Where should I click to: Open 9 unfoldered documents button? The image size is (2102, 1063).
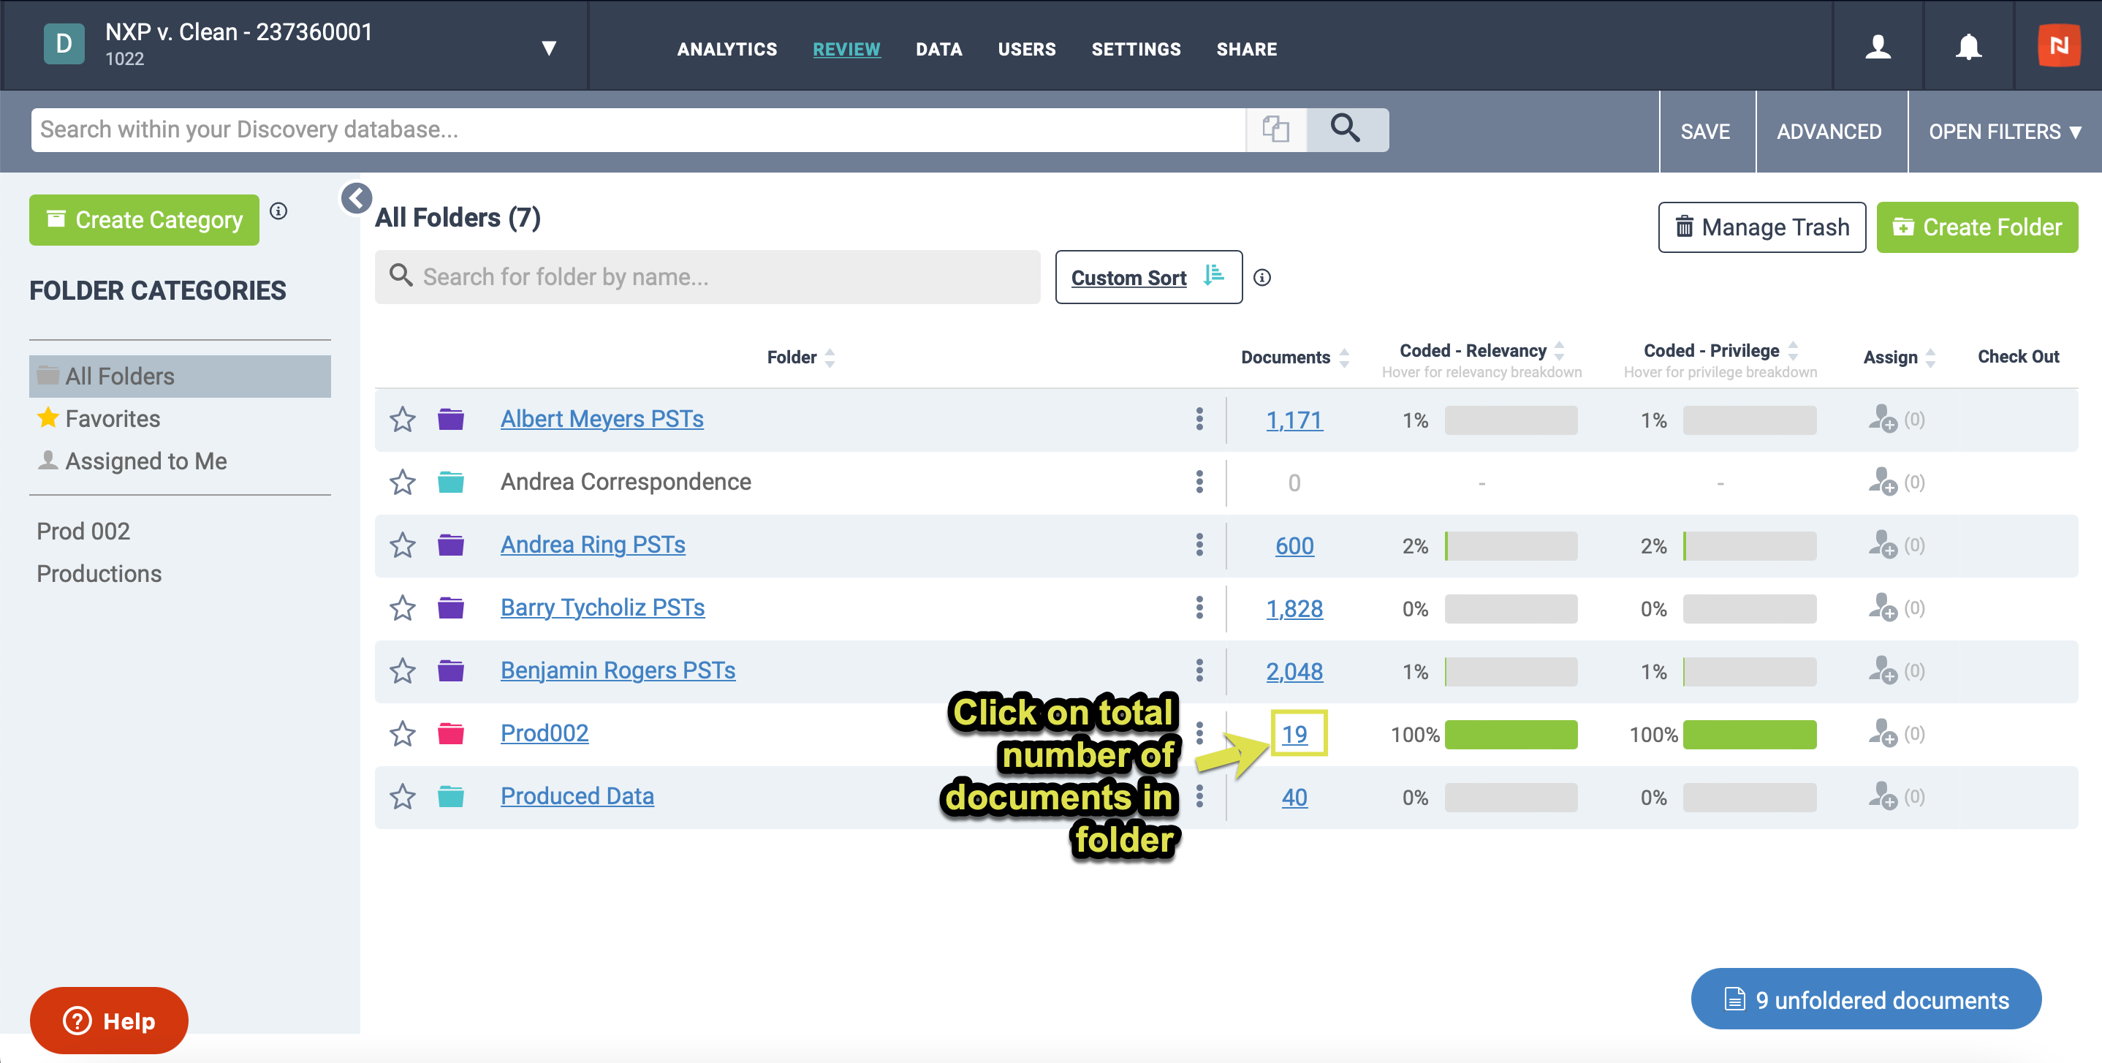point(1866,999)
